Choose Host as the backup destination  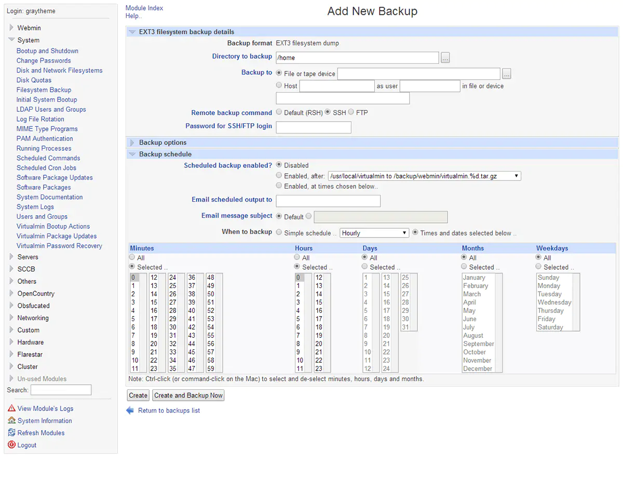coord(279,85)
